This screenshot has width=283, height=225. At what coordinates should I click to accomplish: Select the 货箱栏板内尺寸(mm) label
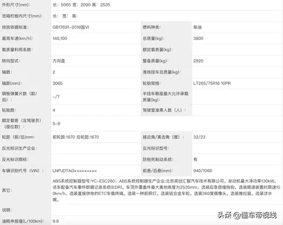click(22, 16)
